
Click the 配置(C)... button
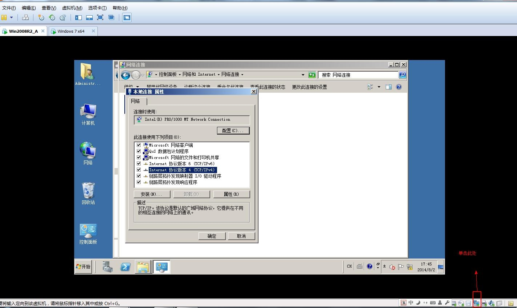tap(233, 131)
